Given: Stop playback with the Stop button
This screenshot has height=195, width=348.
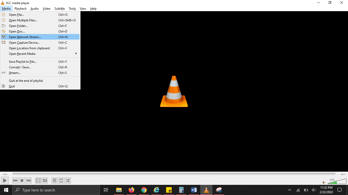Looking at the screenshot, I should (x=22, y=181).
